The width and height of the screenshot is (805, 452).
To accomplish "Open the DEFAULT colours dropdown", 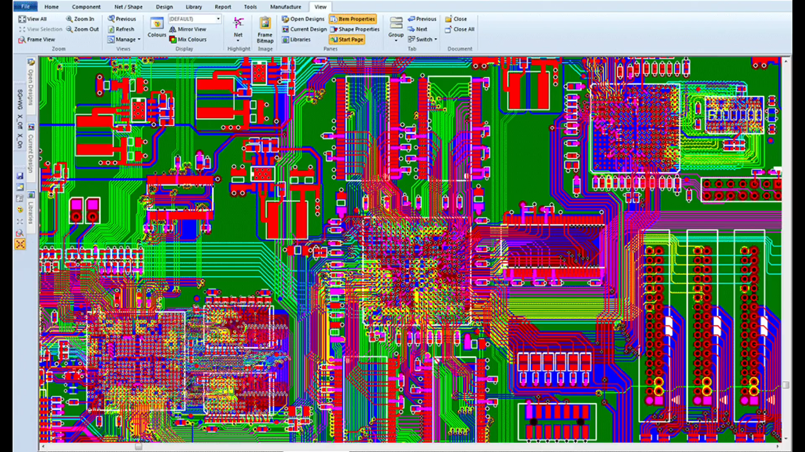I will click(218, 19).
